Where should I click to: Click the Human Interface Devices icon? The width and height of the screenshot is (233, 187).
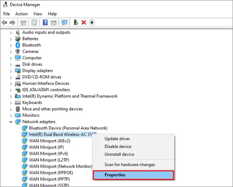click(x=18, y=83)
